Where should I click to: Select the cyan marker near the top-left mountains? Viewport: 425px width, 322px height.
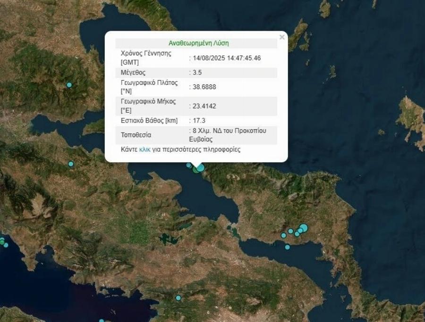pyautogui.click(x=69, y=85)
